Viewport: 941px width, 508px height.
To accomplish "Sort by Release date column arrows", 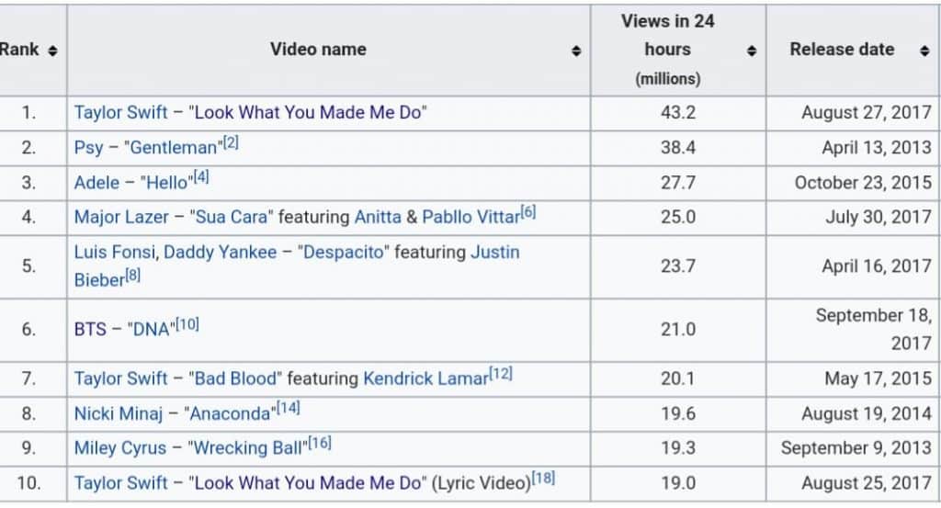I will pyautogui.click(x=924, y=51).
